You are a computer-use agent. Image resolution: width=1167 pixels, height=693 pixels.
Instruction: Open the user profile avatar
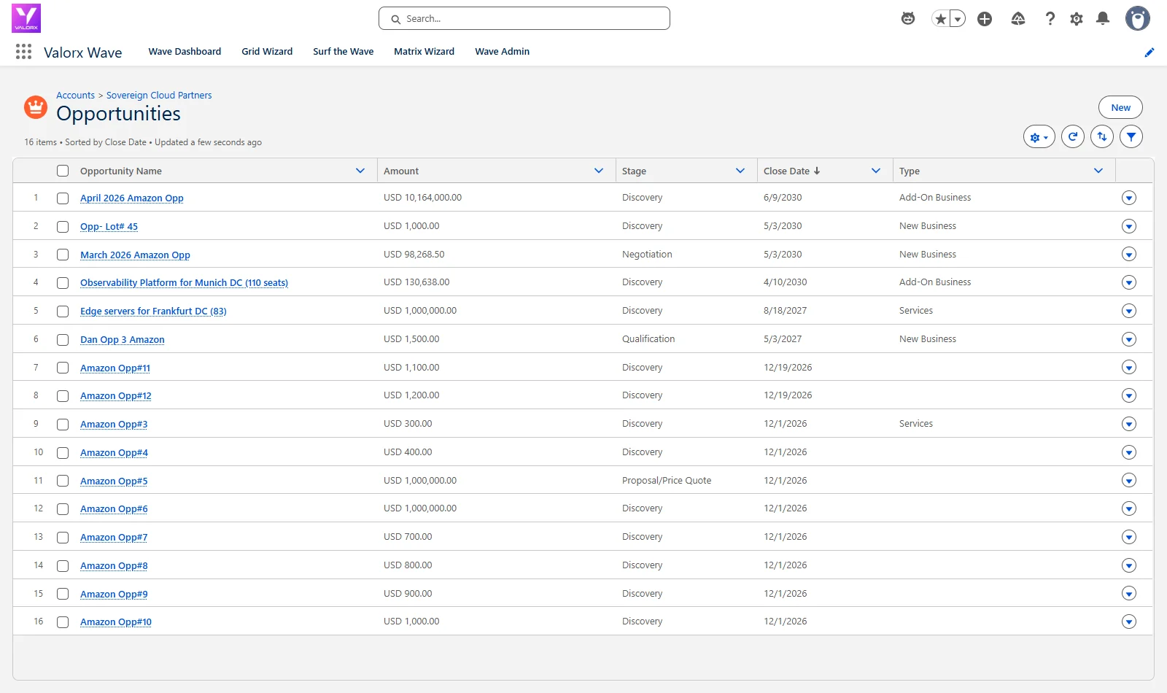tap(1137, 18)
